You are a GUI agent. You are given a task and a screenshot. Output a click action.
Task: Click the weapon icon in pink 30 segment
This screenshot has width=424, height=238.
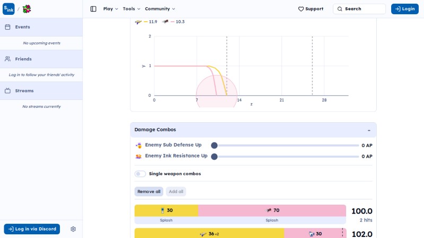click(311, 234)
